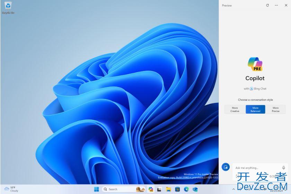This screenshot has height=194, width=291.
Task: Open the Windows Start menu
Action: coord(96,189)
